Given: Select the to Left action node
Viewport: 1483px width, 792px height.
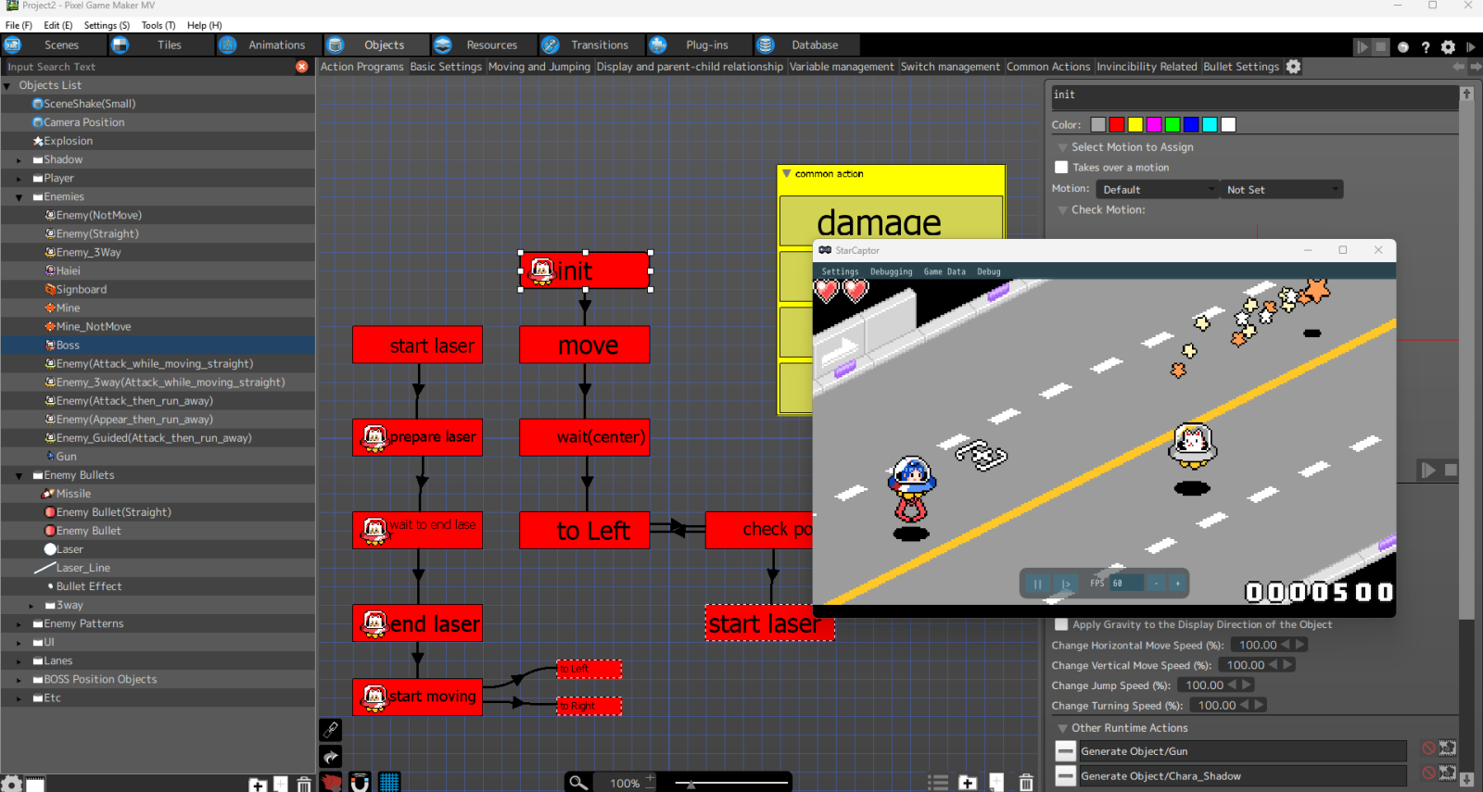Looking at the screenshot, I should 585,530.
